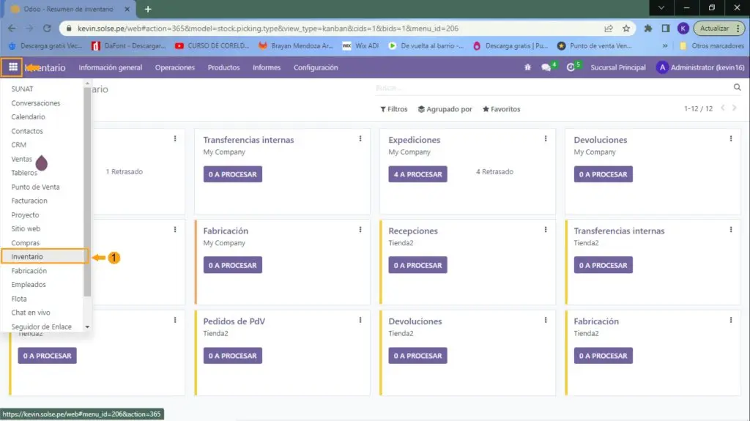Image resolution: width=750 pixels, height=421 pixels.
Task: Expand the Filtros filter dropdown
Action: (394, 109)
